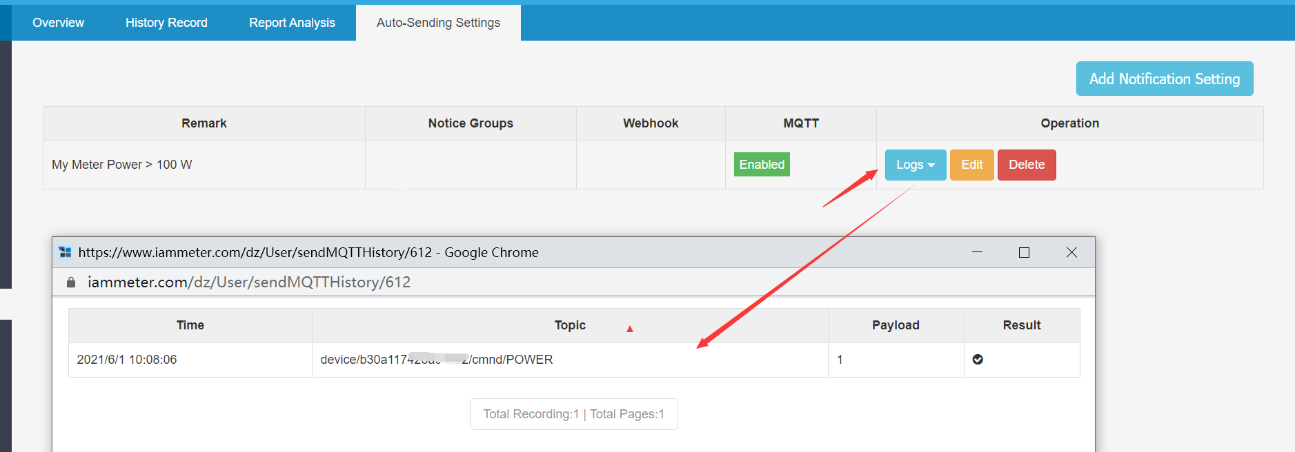This screenshot has height=452, width=1295.
Task: Select the cmnd/POWER topic cell
Action: [436, 360]
